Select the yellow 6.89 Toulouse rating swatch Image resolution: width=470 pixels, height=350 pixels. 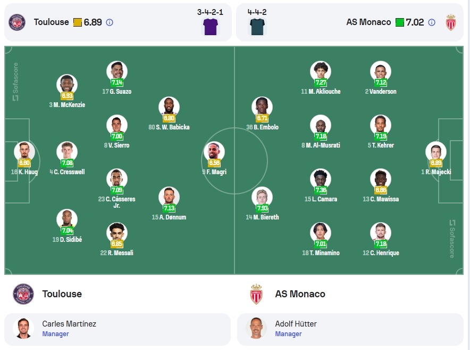(78, 22)
